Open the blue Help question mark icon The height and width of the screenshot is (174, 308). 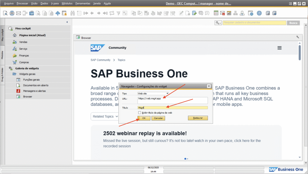click(x=259, y=13)
